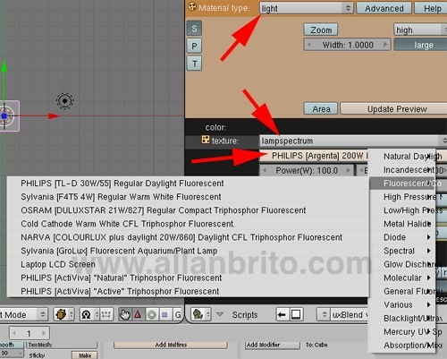Select the scale manipulator square icon

[x=164, y=314]
